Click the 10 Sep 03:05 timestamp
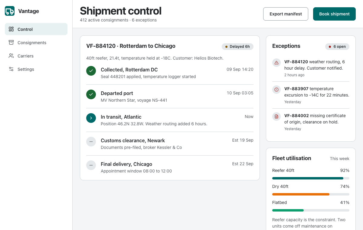The image size is (363, 230). (240, 93)
